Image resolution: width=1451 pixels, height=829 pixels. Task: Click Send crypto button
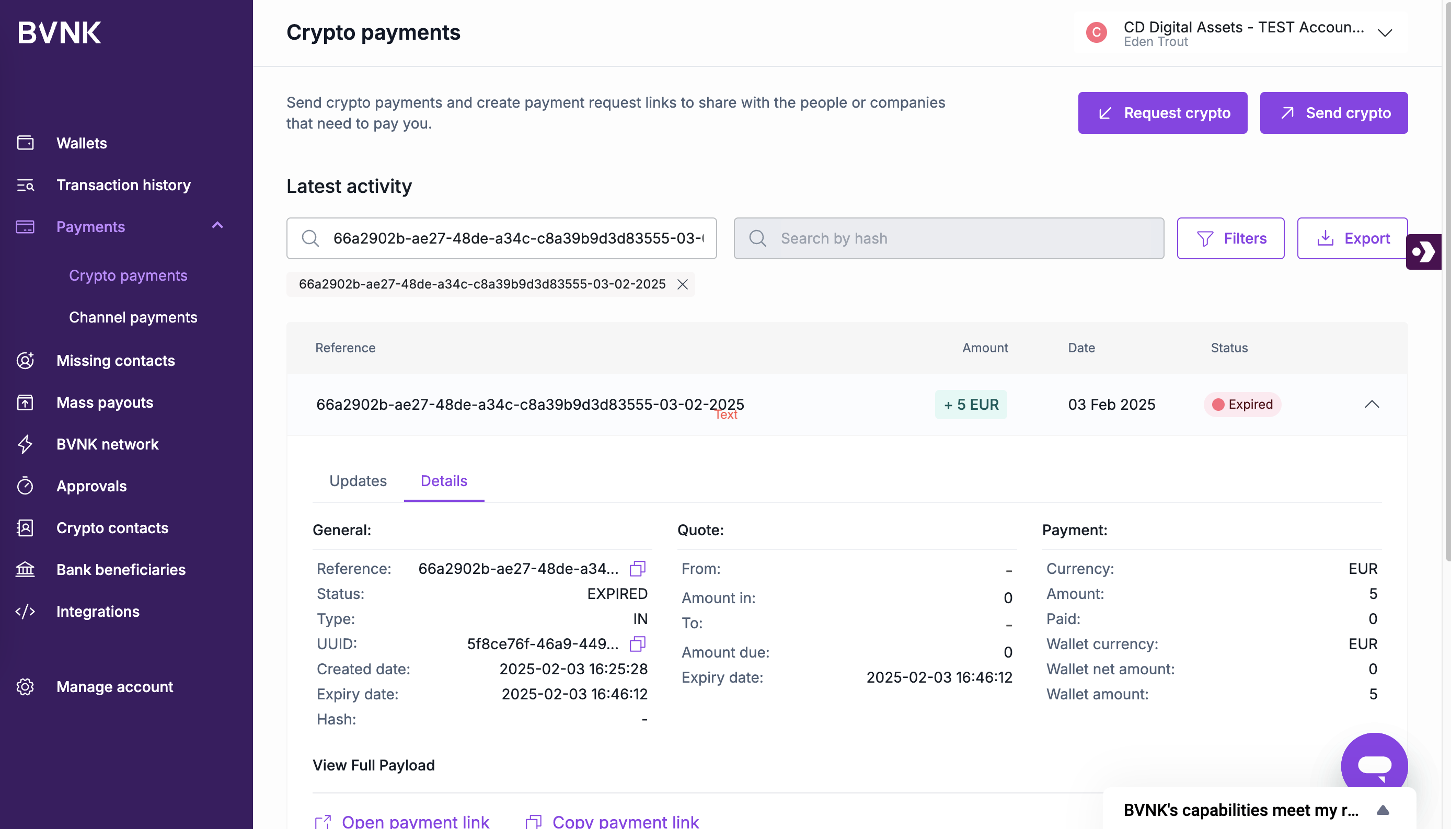pyautogui.click(x=1334, y=113)
